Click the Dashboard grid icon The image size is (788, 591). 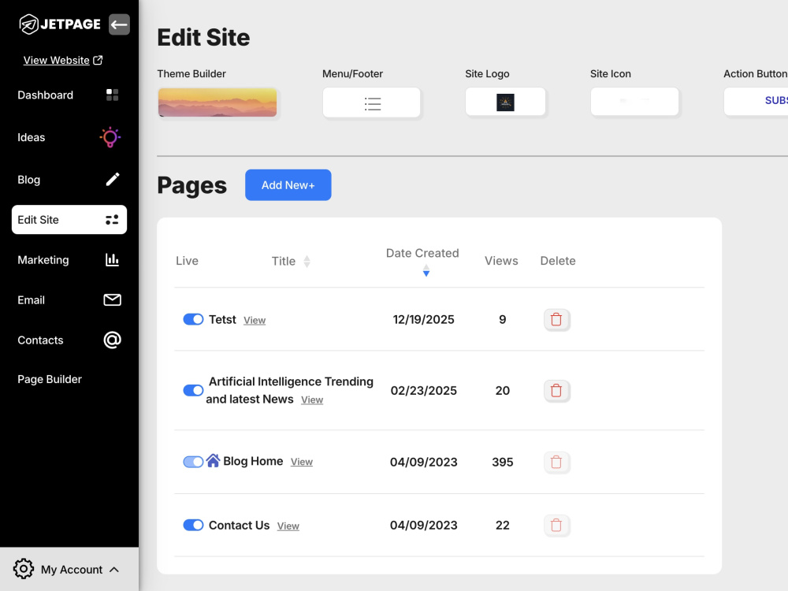coord(112,95)
